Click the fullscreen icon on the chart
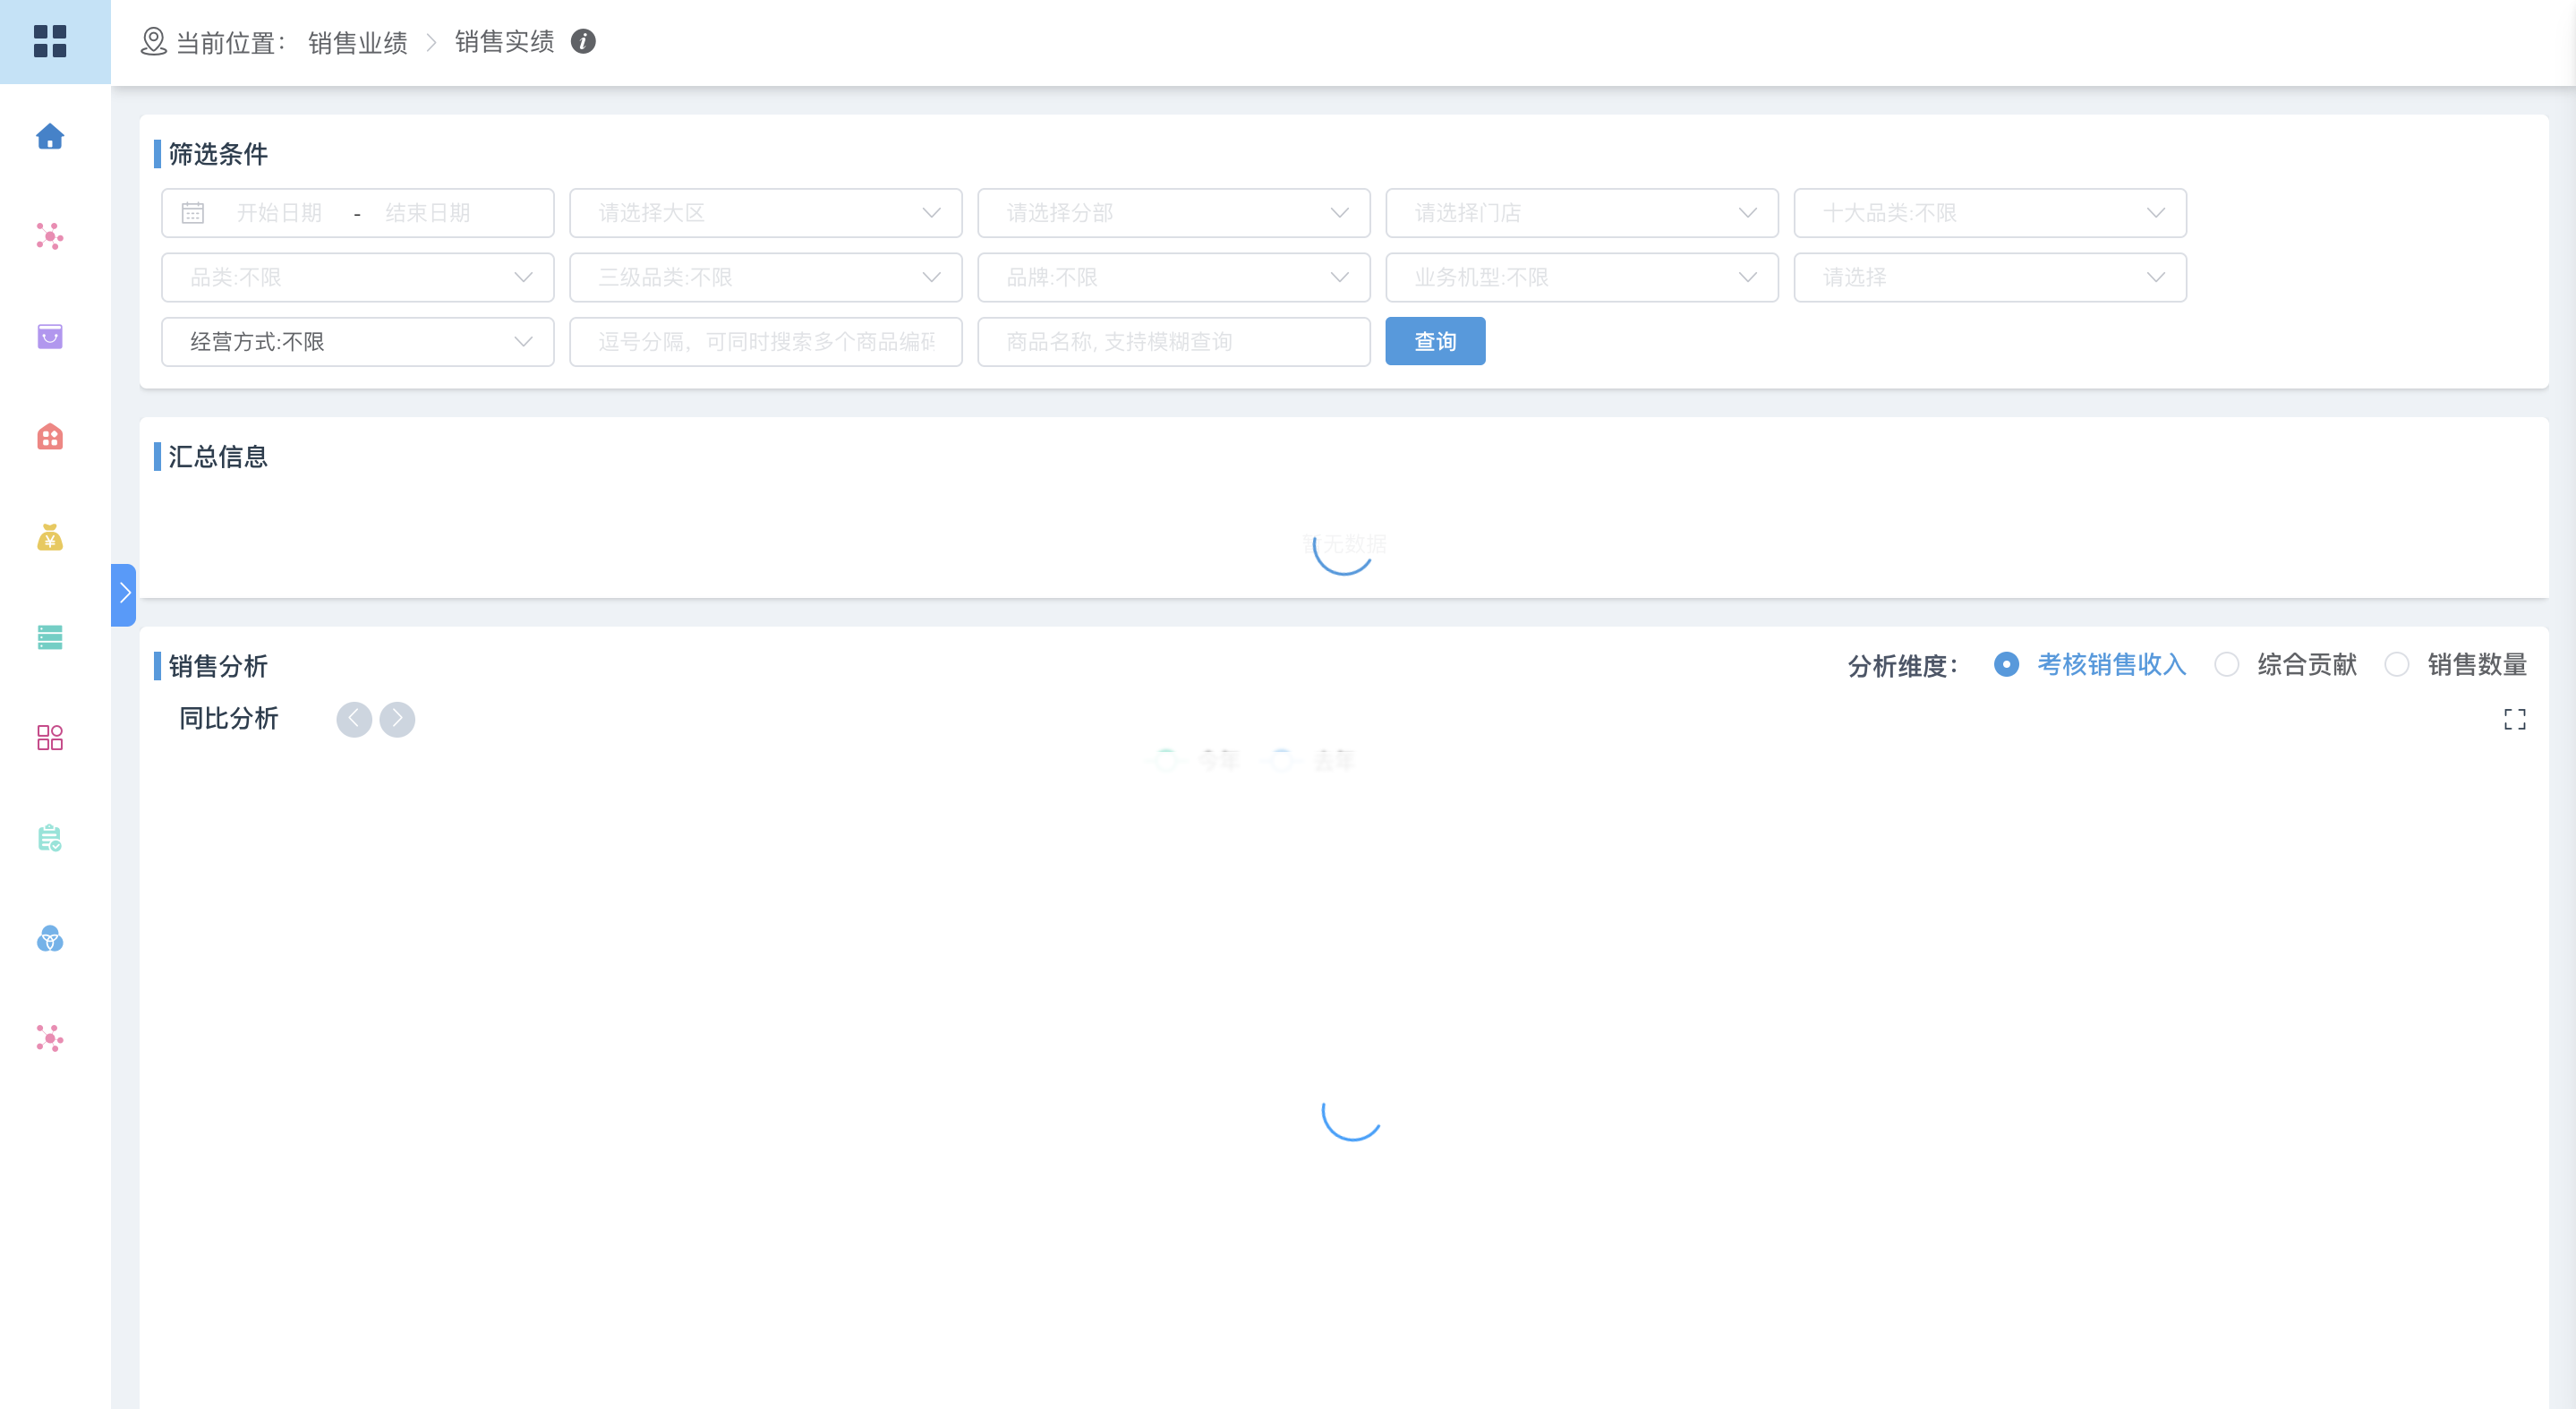The height and width of the screenshot is (1409, 2576). tap(2514, 719)
